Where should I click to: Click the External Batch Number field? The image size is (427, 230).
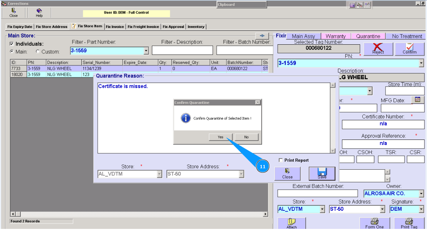(x=318, y=193)
